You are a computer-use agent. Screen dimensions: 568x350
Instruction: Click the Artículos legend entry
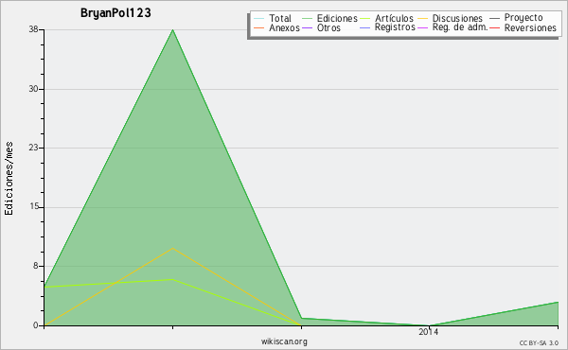click(386, 18)
